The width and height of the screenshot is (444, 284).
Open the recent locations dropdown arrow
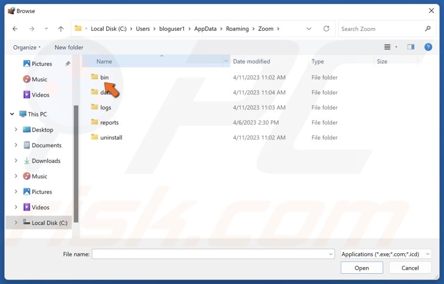point(46,29)
